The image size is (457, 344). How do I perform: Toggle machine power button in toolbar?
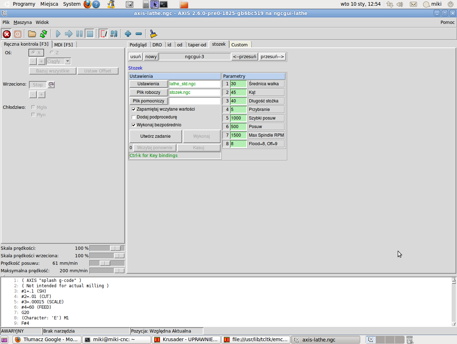tap(17, 34)
